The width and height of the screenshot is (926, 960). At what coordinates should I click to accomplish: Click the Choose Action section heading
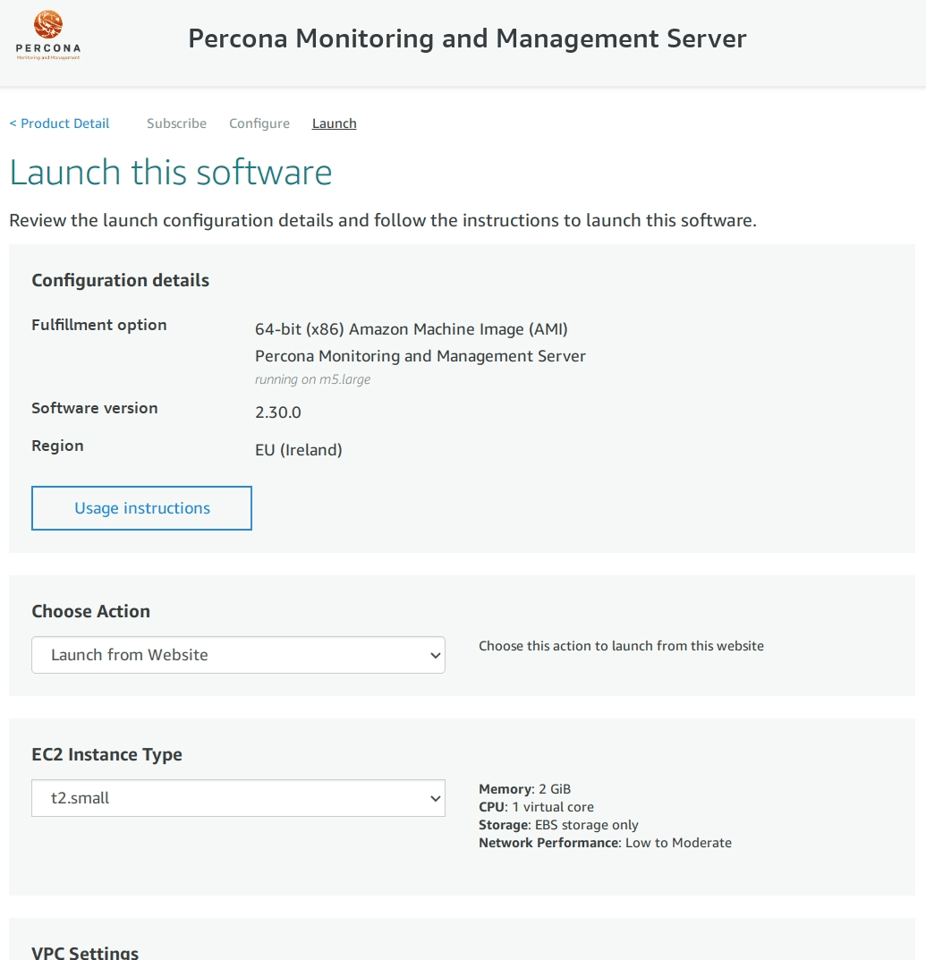(90, 611)
